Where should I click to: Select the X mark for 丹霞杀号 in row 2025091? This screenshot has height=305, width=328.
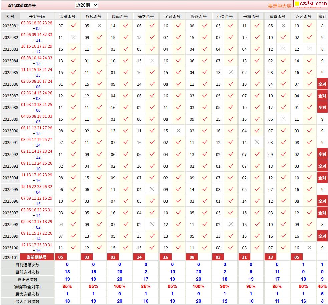(x=257, y=143)
